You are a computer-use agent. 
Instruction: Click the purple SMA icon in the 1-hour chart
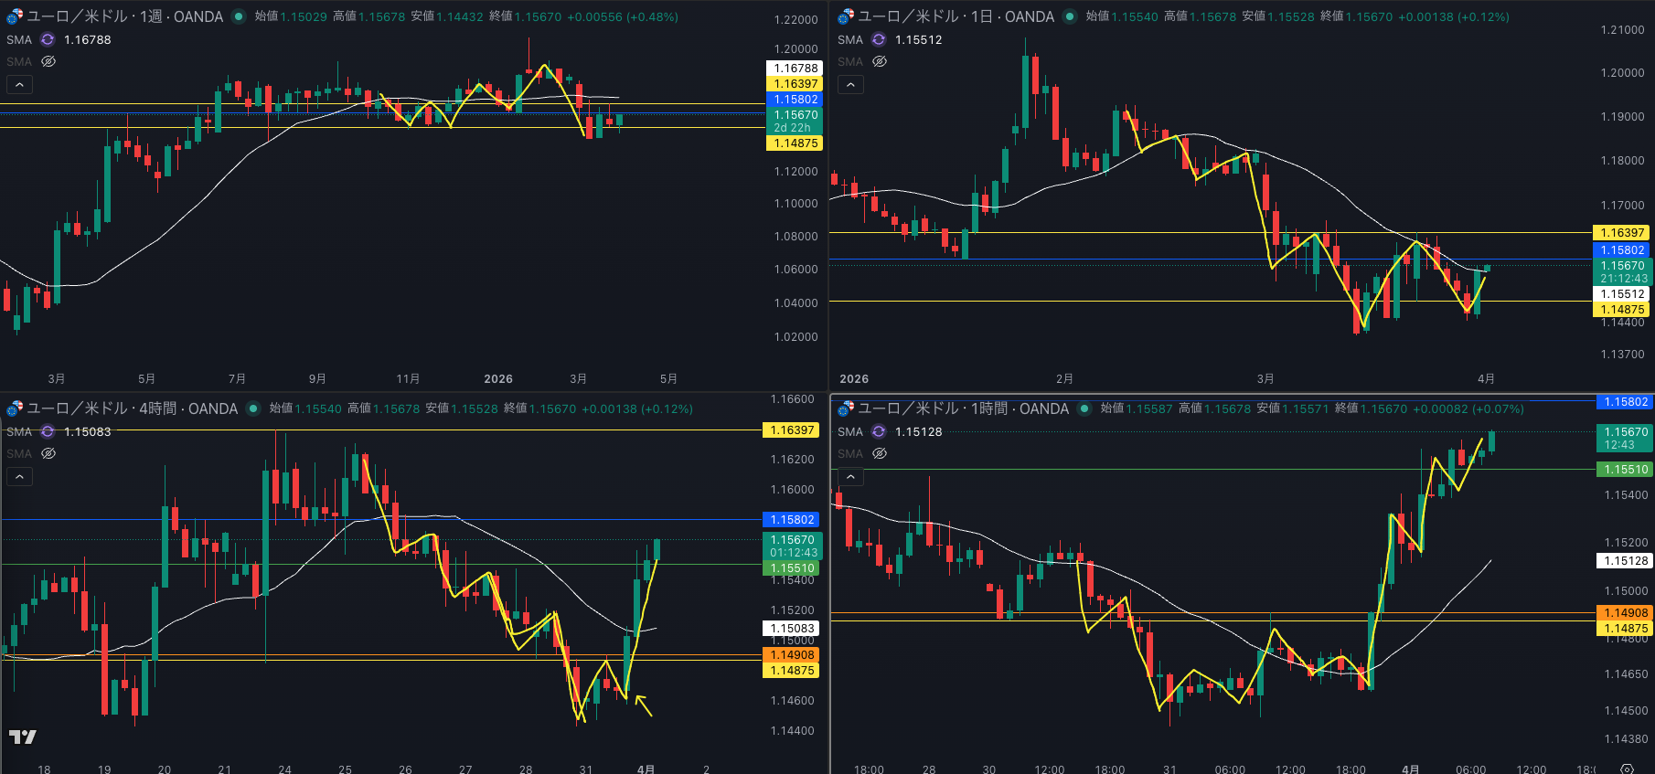(x=879, y=431)
